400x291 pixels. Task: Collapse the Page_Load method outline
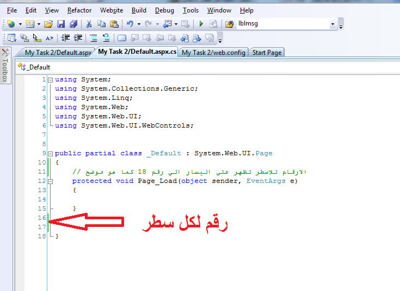[x=51, y=181]
